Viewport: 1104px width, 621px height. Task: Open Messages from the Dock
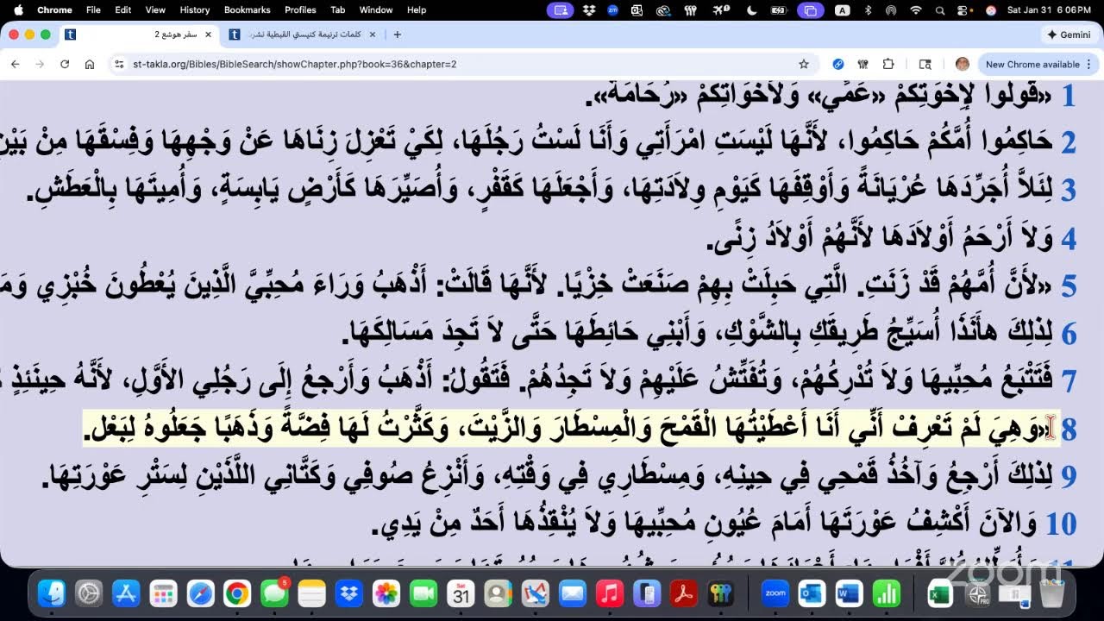(x=274, y=593)
